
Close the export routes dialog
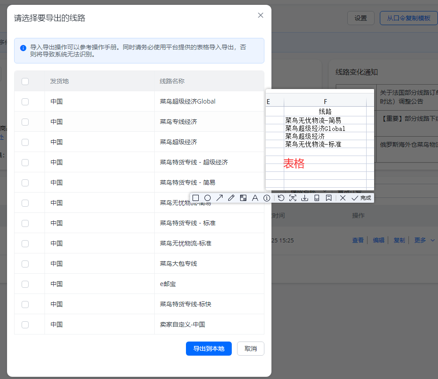point(260,15)
